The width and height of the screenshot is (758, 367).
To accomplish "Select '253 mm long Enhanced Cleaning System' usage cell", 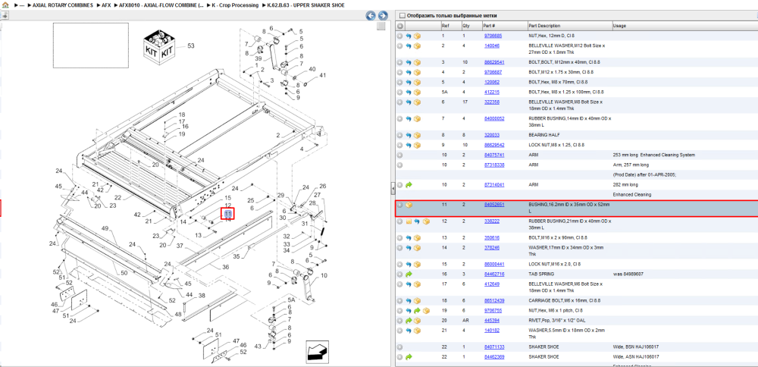I will (653, 155).
